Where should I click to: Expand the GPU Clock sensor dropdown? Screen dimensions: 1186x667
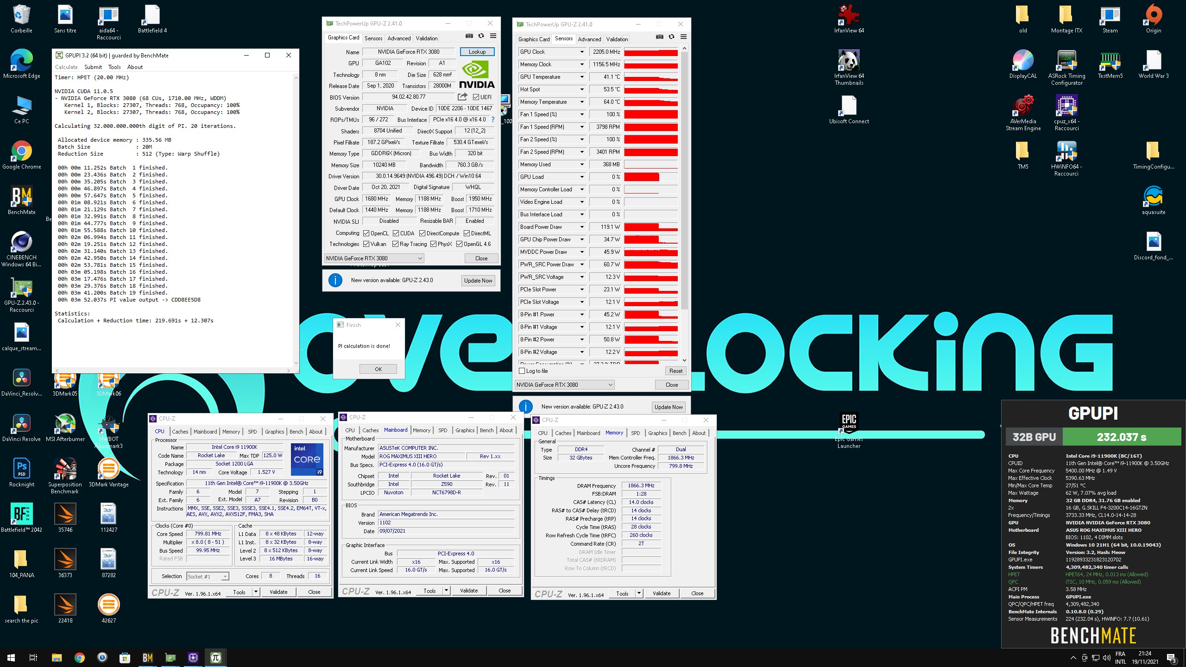[582, 52]
